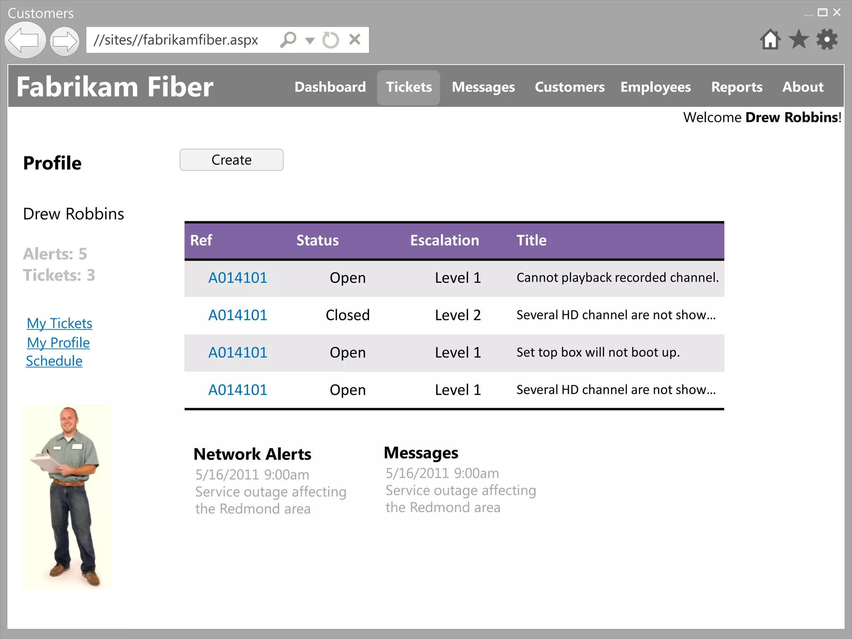Viewport: 852px width, 639px height.
Task: Click the address bar URL field
Action: (x=227, y=40)
